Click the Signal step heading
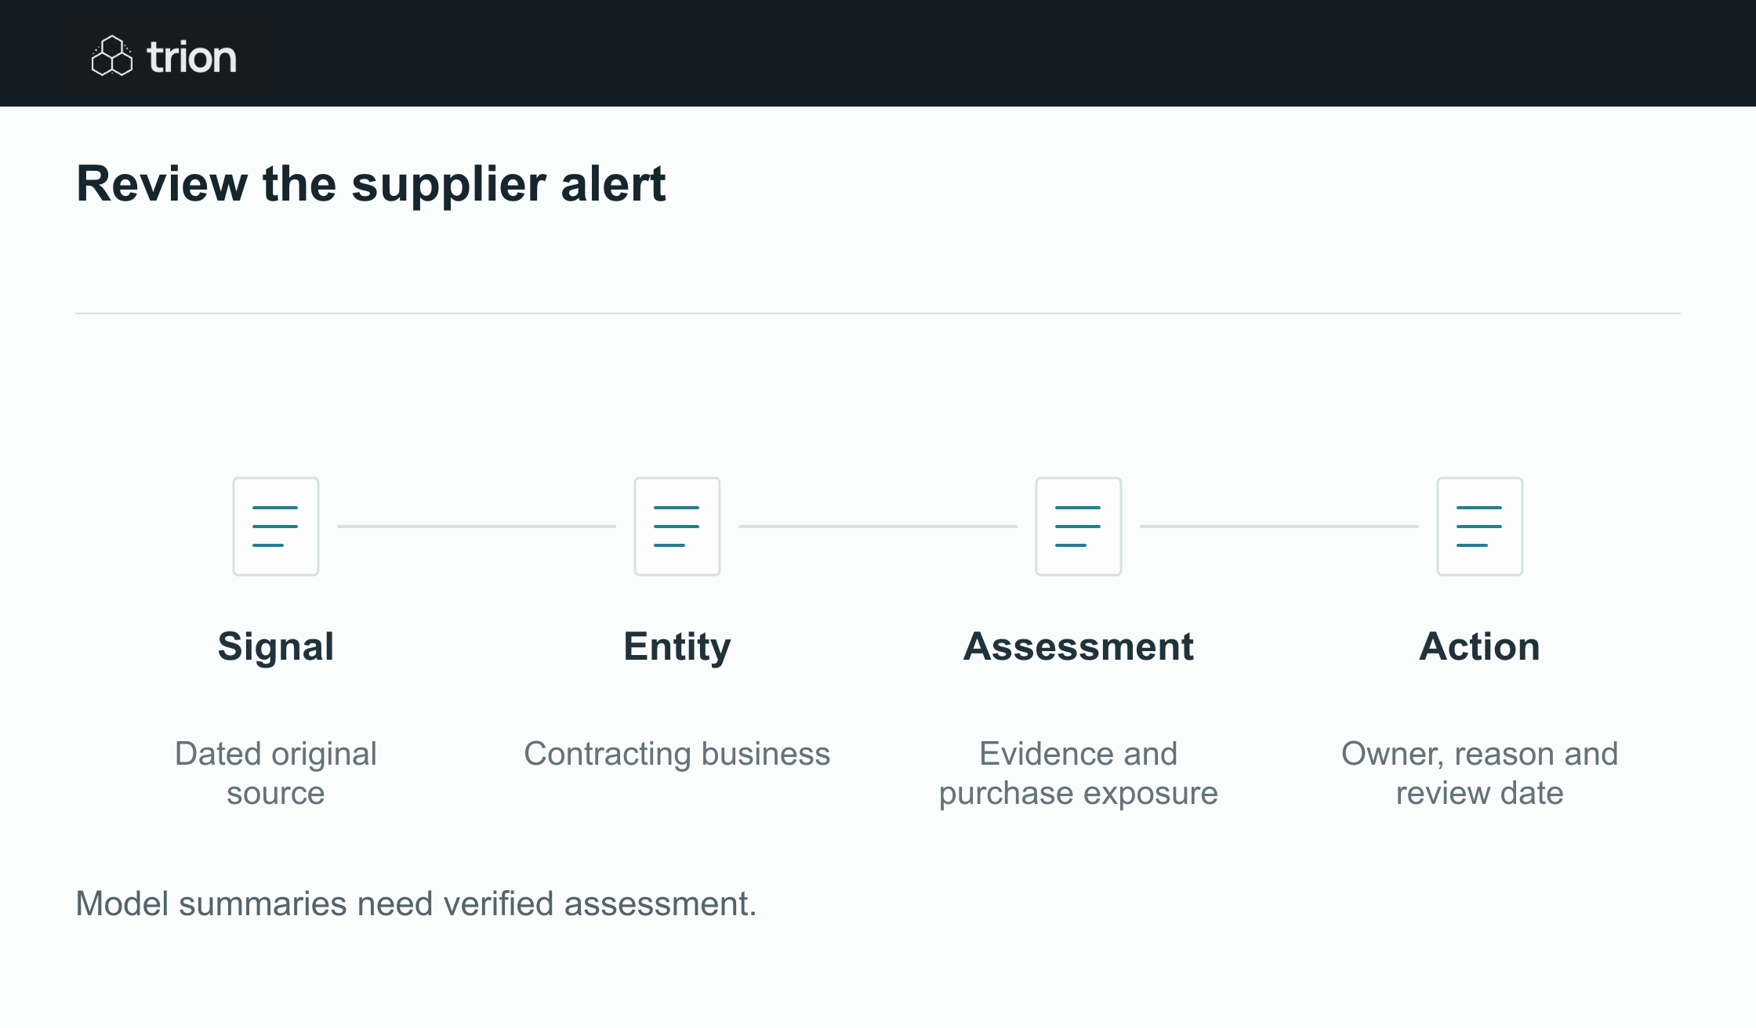1756x1028 pixels. click(276, 647)
